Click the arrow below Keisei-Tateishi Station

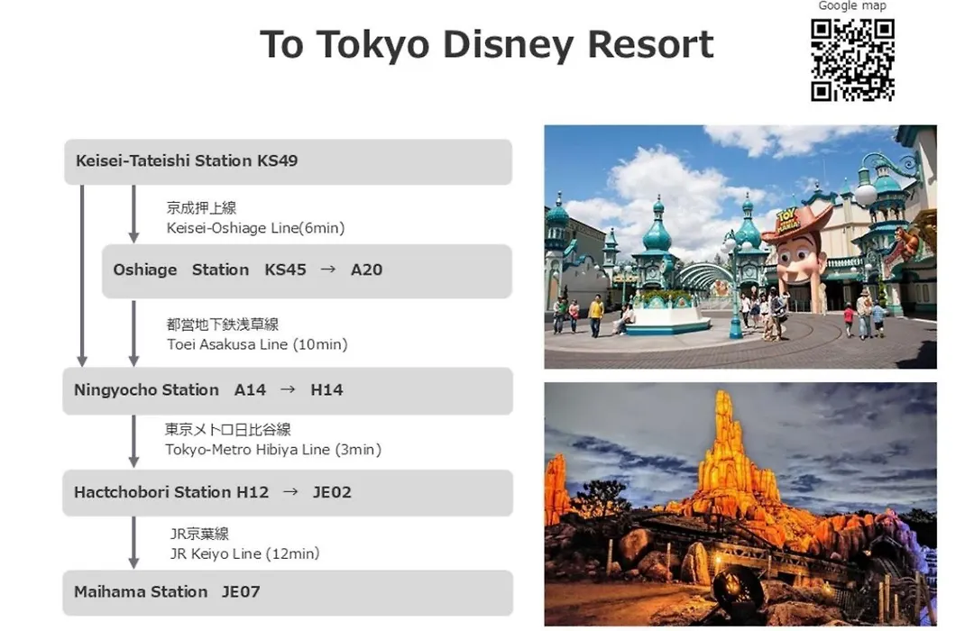[133, 214]
